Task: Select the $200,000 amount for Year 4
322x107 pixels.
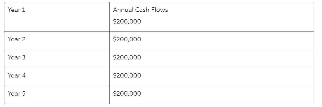Action: click(127, 76)
